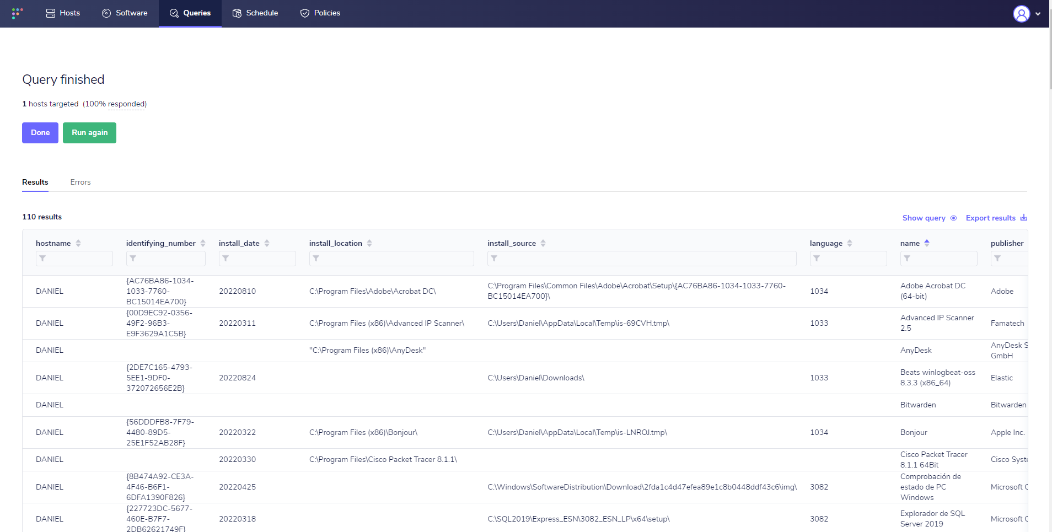Screen dimensions: 1052x532
Task: Click the install_source filter input
Action: pos(642,258)
